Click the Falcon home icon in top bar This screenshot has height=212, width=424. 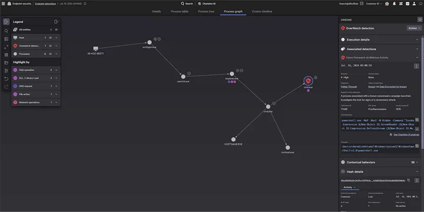click(387, 4)
